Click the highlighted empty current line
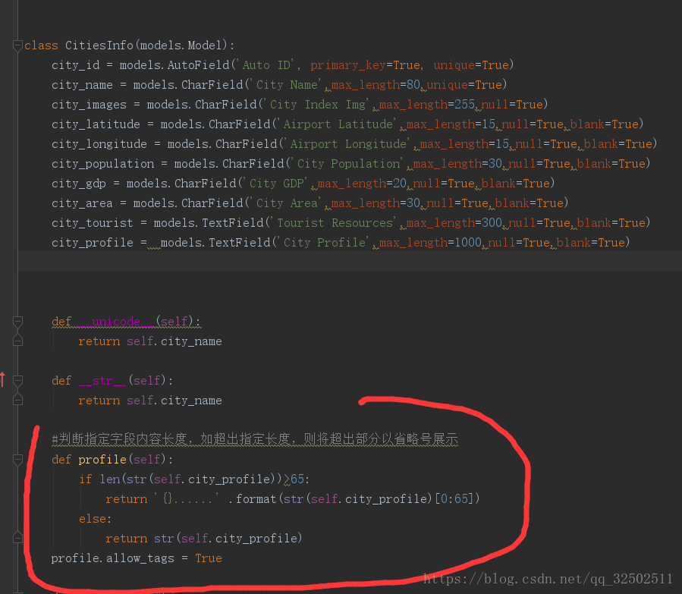Screen dimensions: 682x594 (350, 261)
